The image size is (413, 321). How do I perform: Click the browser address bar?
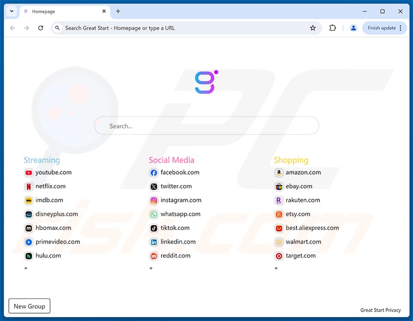(187, 28)
